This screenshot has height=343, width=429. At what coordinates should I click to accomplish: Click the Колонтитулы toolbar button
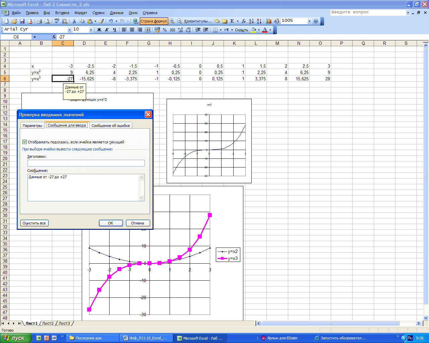tap(198, 21)
